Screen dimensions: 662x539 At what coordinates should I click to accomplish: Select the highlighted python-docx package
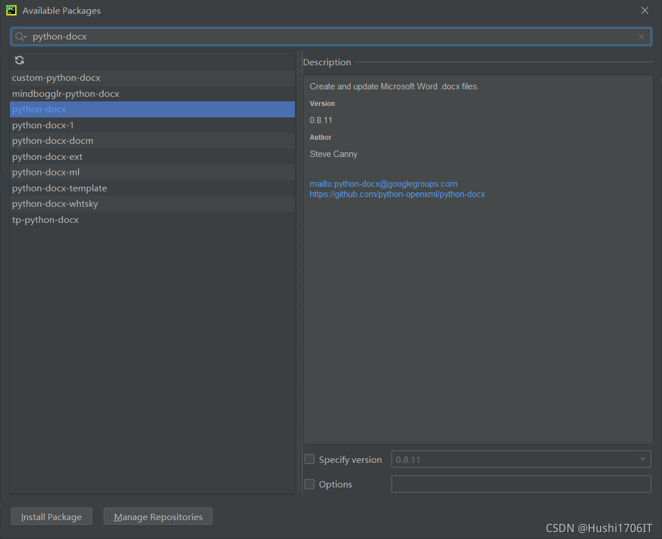152,109
